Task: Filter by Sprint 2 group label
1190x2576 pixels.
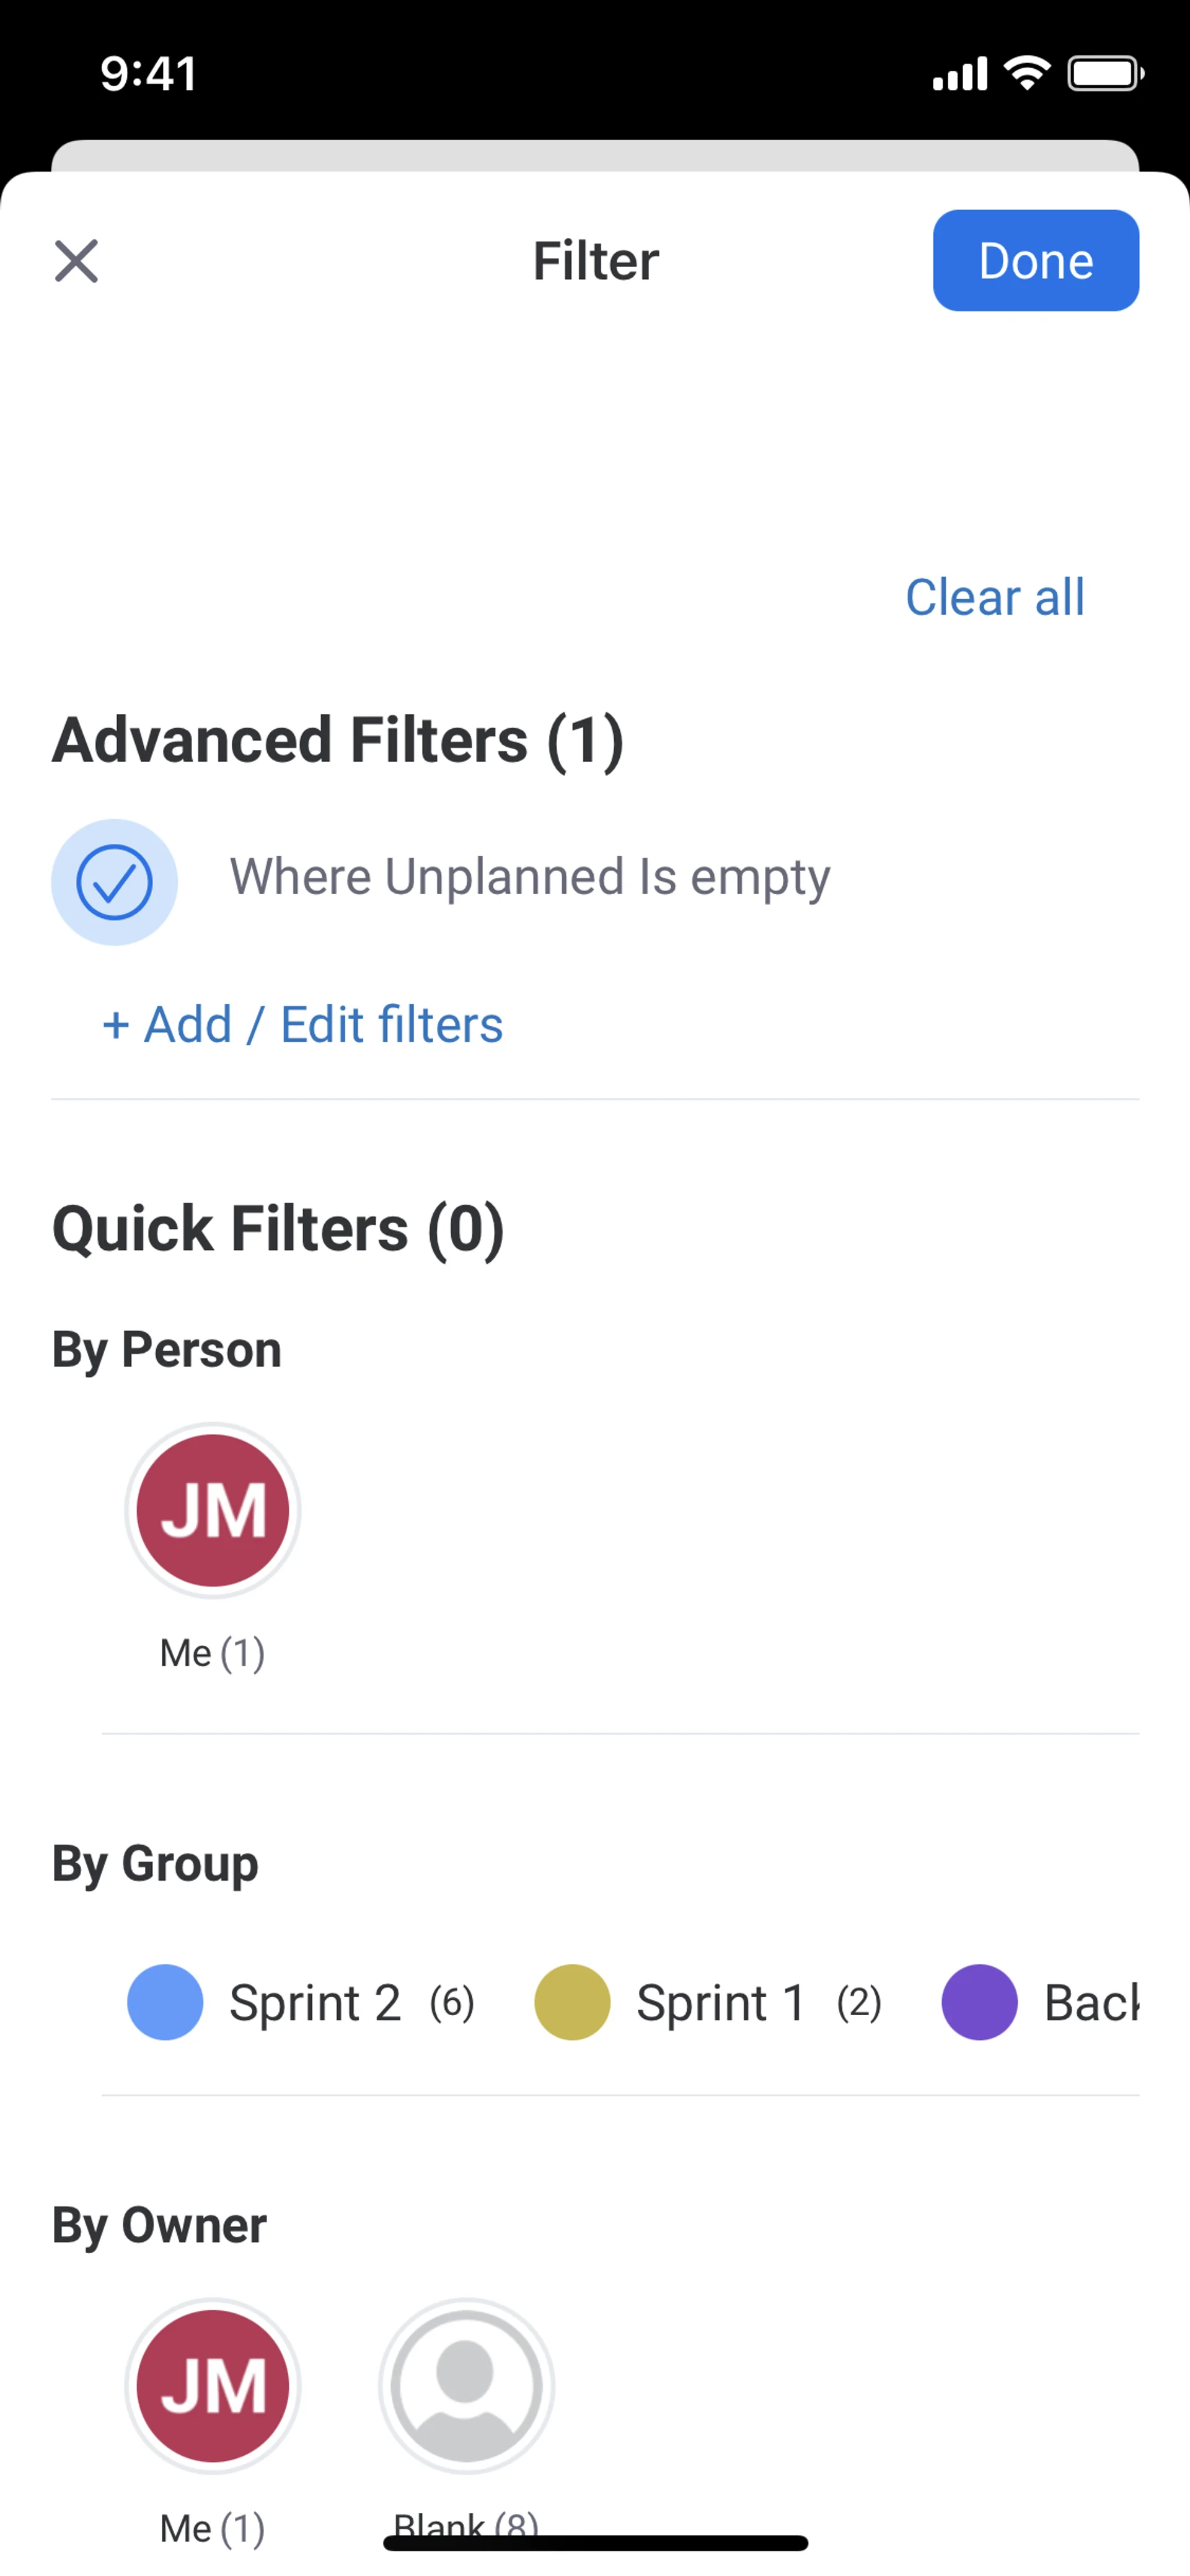Action: 315,2003
